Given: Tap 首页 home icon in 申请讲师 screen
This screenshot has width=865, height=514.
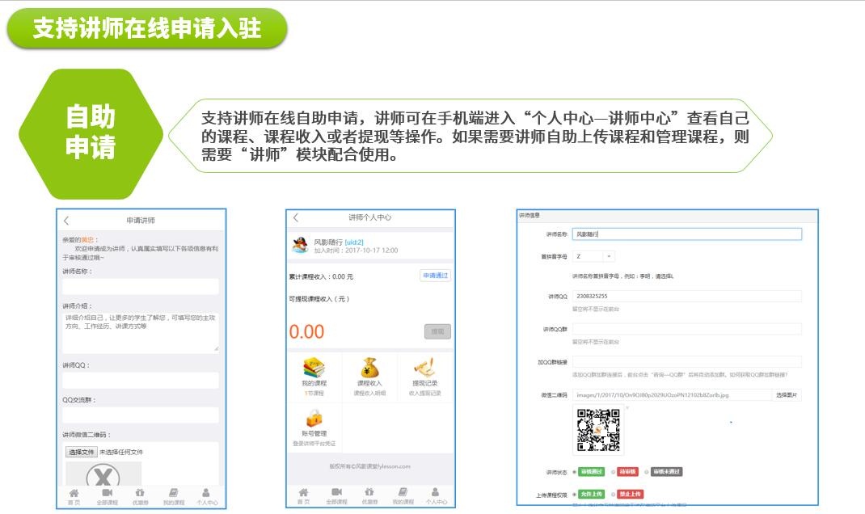Looking at the screenshot, I should pyautogui.click(x=74, y=495).
